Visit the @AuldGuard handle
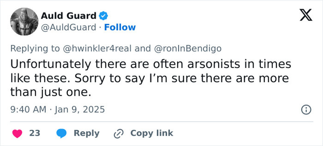The width and height of the screenshot is (323, 146). (x=69, y=27)
